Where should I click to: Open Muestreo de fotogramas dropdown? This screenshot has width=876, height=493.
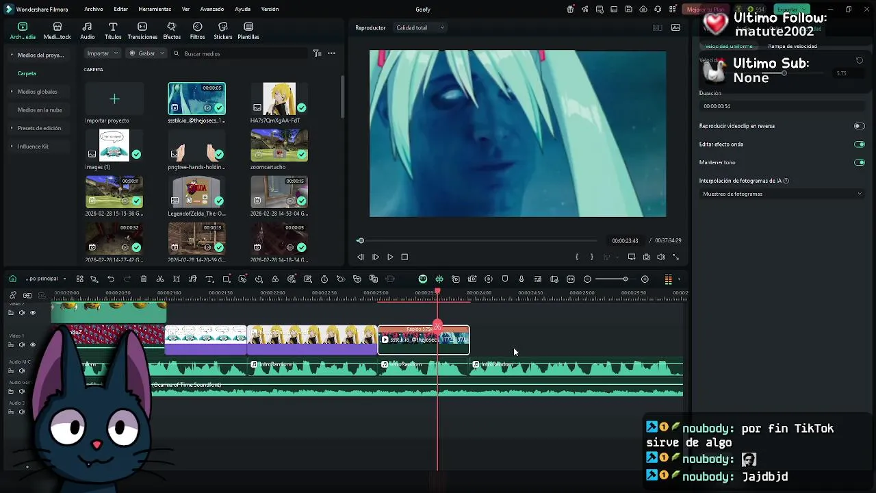782,194
